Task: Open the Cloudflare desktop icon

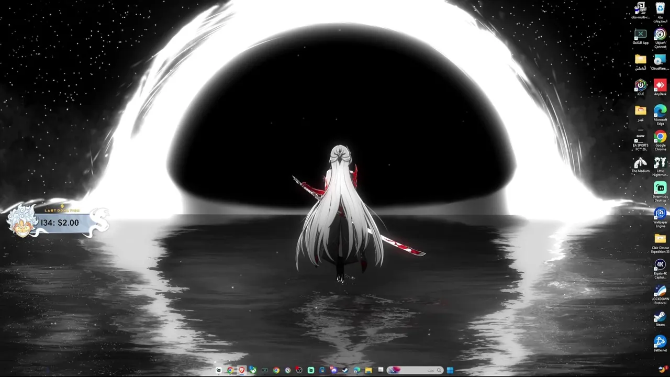Action: tap(660, 62)
